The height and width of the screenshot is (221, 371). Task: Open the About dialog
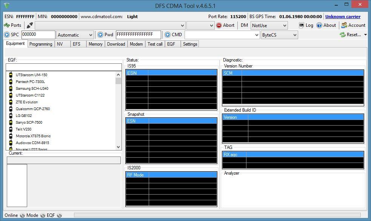326,25
